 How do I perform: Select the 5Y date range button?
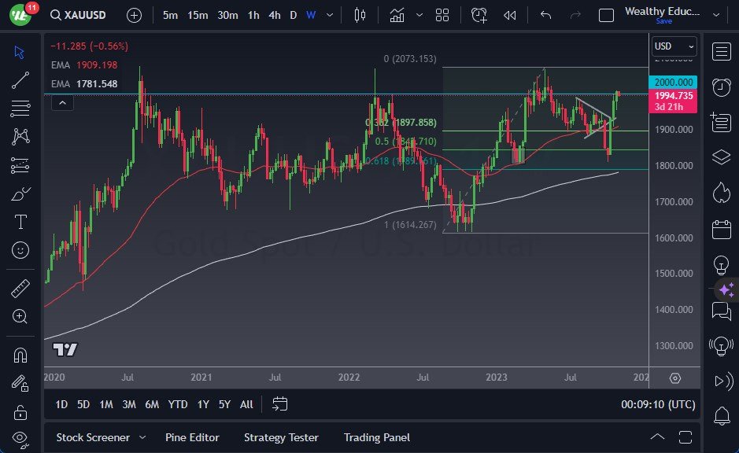tap(224, 404)
